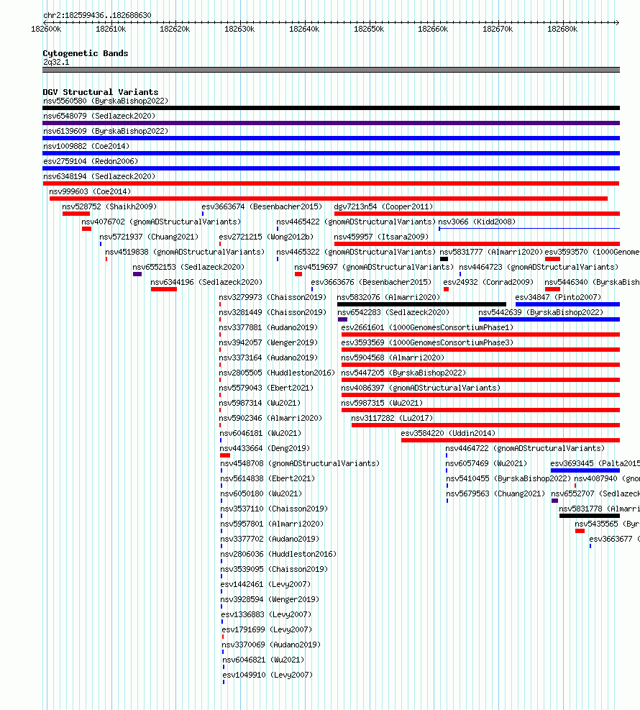Open esv2721215 (Wong2012b) entry
640x710 pixels.
point(266,237)
